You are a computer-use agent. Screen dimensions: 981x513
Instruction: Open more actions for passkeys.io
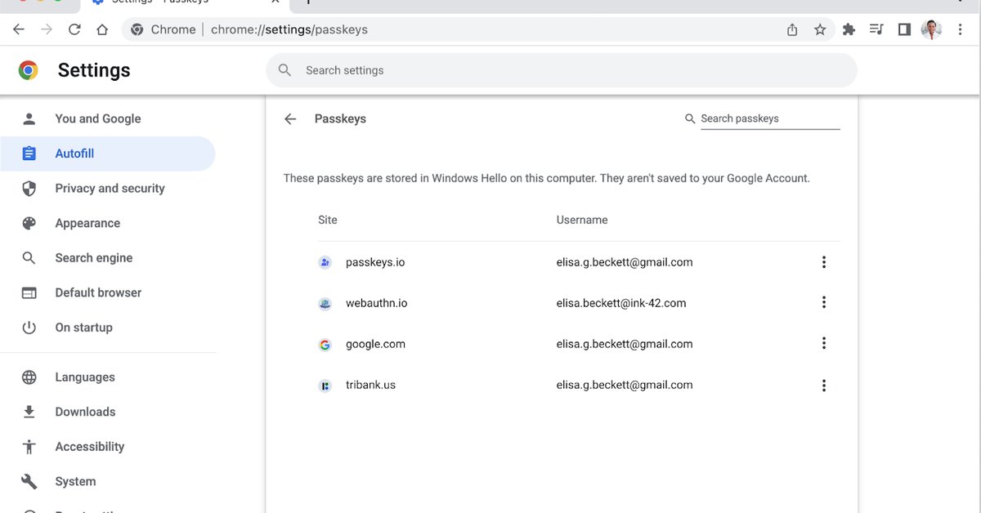pyautogui.click(x=824, y=262)
